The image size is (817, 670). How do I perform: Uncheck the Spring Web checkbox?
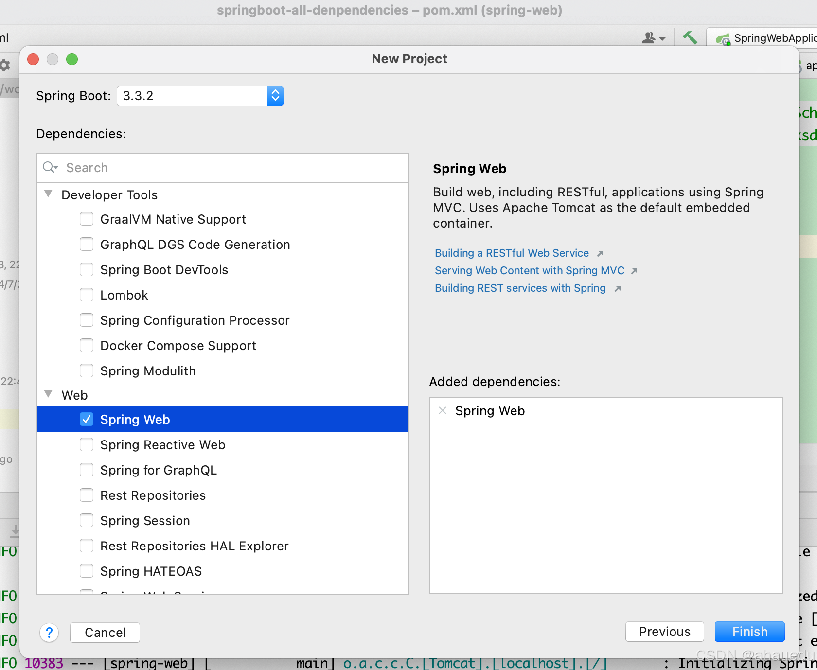point(87,419)
